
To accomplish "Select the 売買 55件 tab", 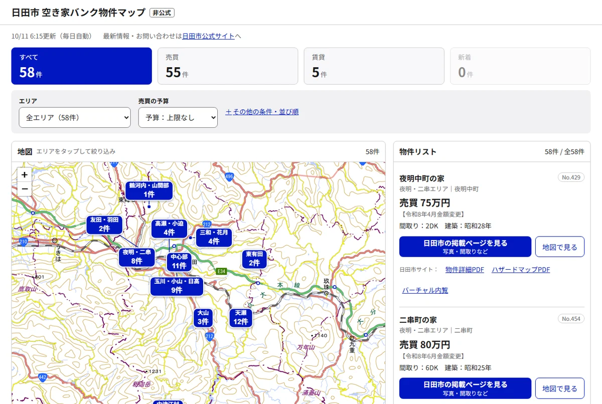I will [x=228, y=66].
